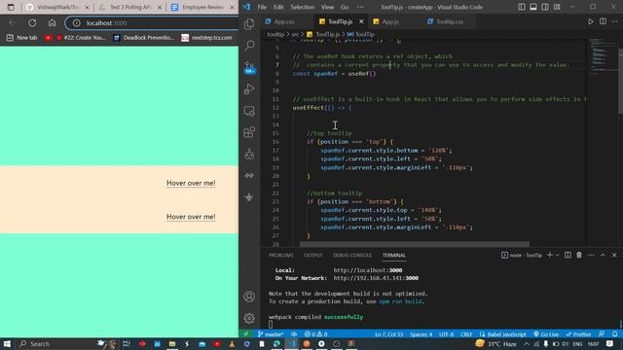
Task: Click the first Hover over me! text
Action: pyautogui.click(x=191, y=183)
